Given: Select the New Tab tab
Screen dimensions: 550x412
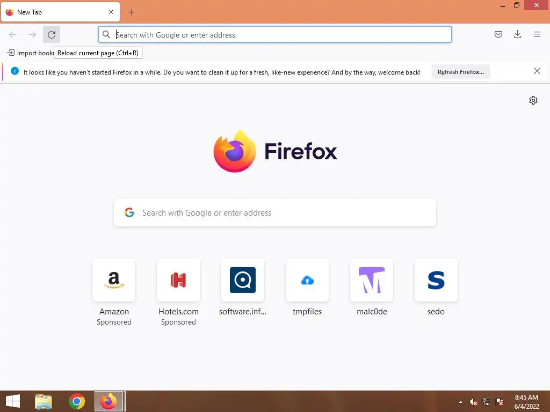Looking at the screenshot, I should [x=60, y=12].
